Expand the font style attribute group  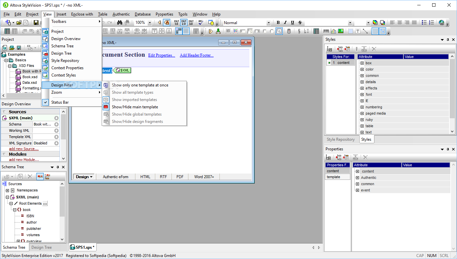click(362, 94)
